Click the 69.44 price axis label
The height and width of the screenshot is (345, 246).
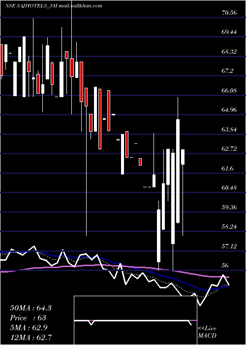229,32
